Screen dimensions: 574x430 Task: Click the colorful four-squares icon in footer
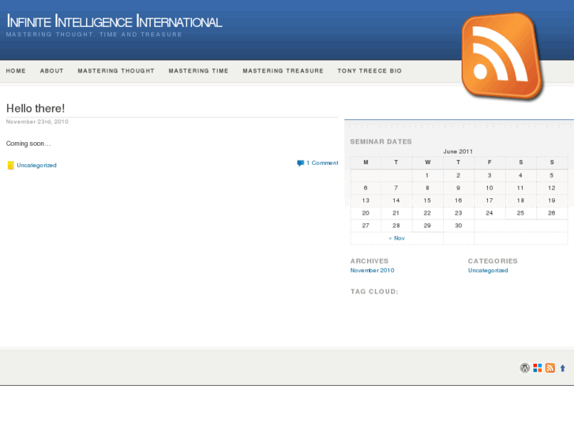(x=538, y=368)
